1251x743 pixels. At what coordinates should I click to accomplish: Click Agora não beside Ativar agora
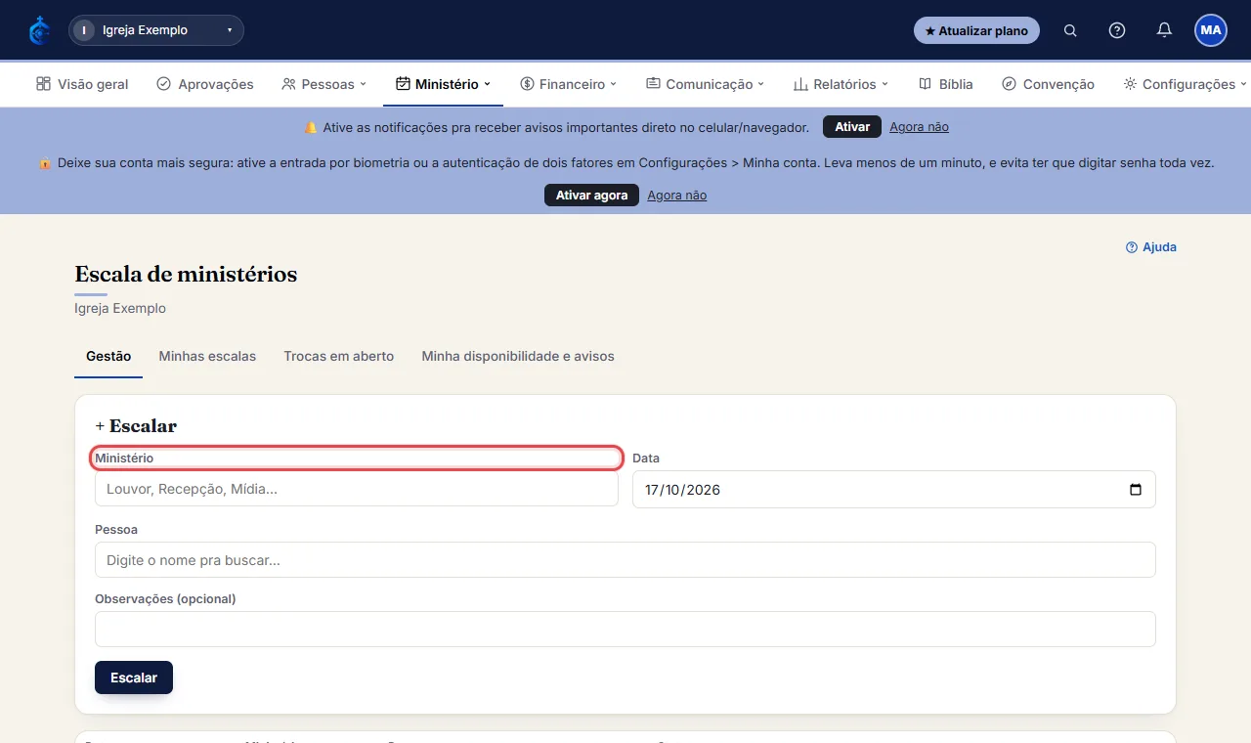click(676, 196)
